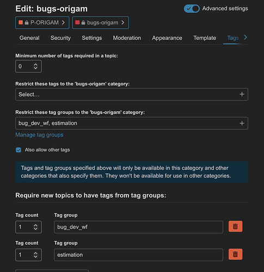The height and width of the screenshot is (272, 264).
Task: Delete the bug_dev_wf required tag group row
Action: [x=235, y=226]
